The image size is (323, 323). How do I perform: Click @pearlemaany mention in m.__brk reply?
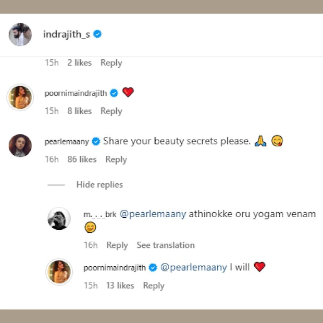pos(153,214)
